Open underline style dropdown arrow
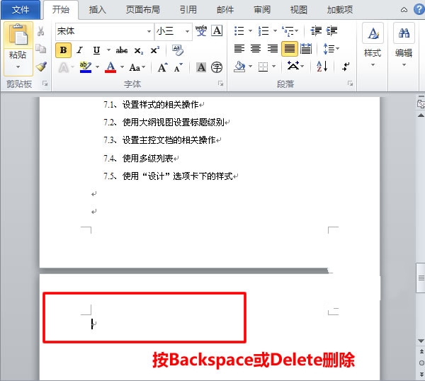 tap(108, 50)
